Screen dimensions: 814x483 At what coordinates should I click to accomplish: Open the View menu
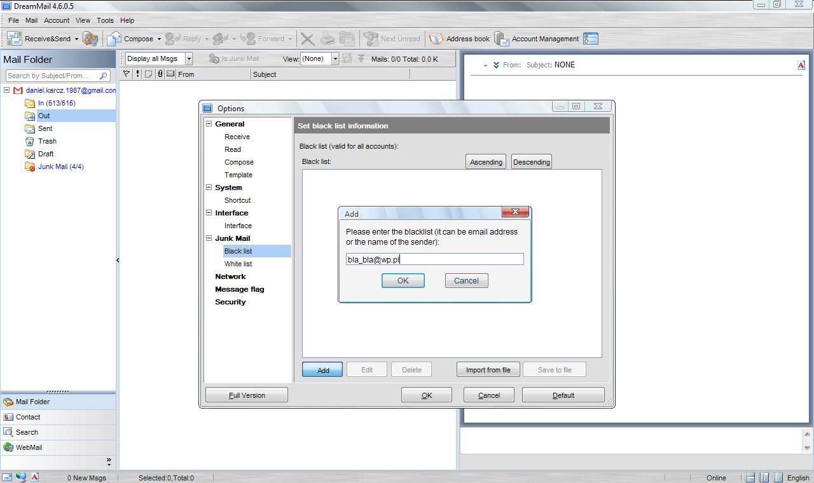(83, 20)
